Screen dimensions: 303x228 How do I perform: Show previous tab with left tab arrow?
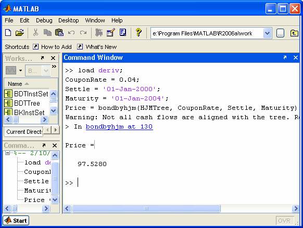(x=47, y=130)
